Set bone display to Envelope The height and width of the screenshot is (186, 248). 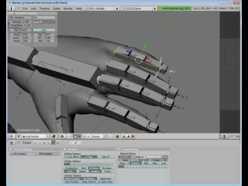(107, 168)
